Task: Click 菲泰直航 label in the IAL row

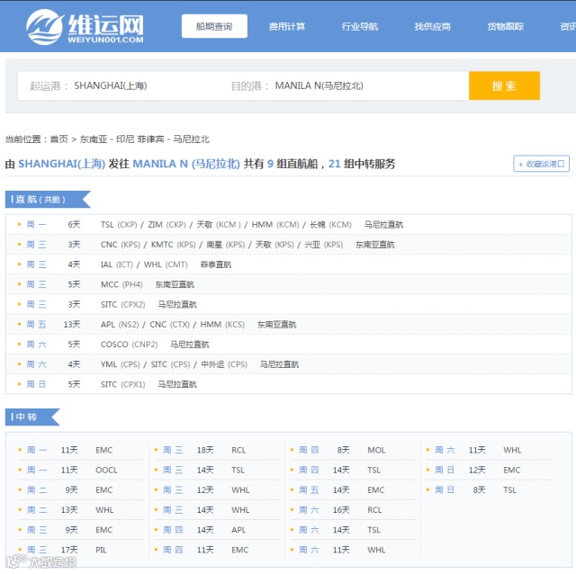Action: tap(216, 265)
